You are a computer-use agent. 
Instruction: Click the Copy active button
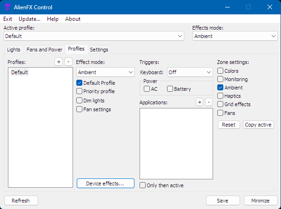[x=258, y=125]
